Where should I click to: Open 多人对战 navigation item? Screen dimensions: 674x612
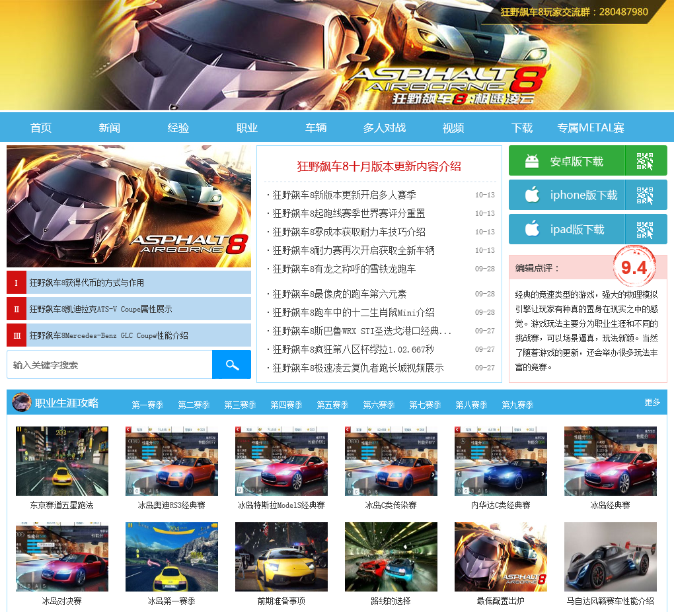[385, 127]
